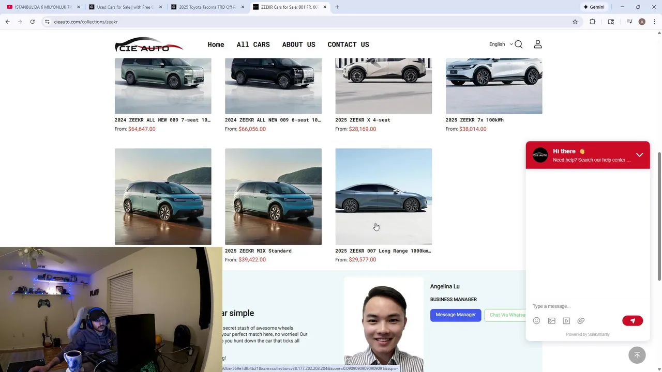Expand the English language dropdown
The height and width of the screenshot is (372, 662).
501,44
